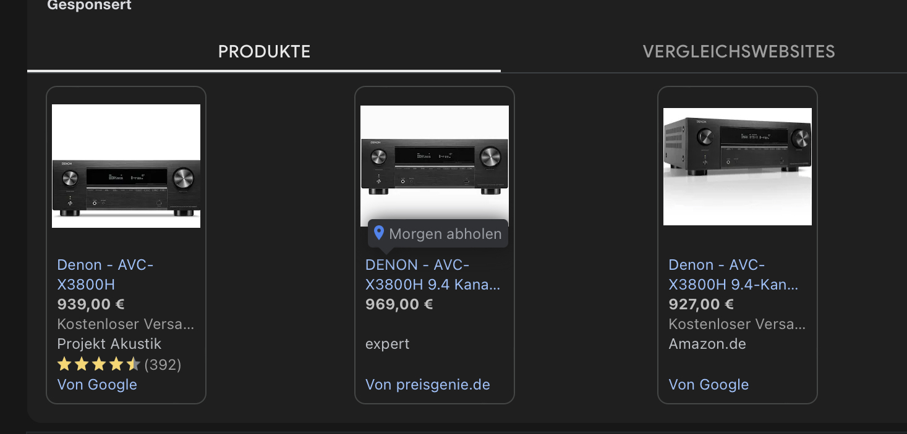Screen dimensions: 907x434
Task: Click the 939,00 € price
Action: tap(91, 304)
